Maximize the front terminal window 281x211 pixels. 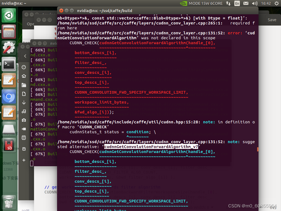72,11
